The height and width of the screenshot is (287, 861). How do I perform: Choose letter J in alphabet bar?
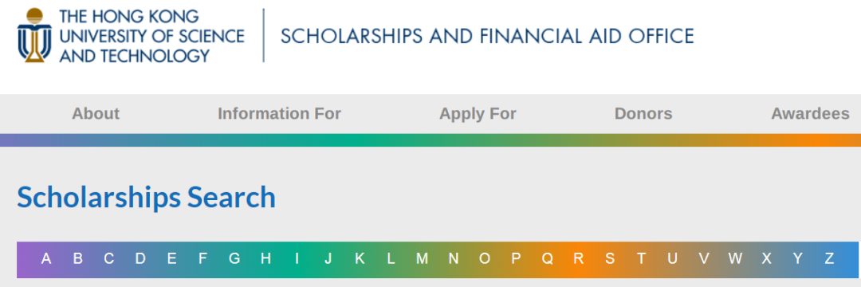pyautogui.click(x=328, y=258)
